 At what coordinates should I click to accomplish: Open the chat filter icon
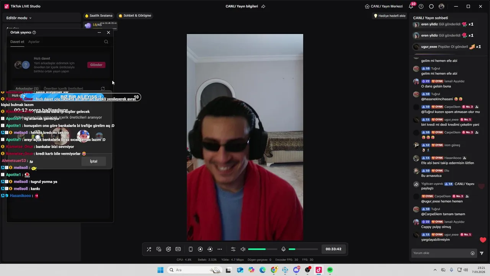coord(482,253)
